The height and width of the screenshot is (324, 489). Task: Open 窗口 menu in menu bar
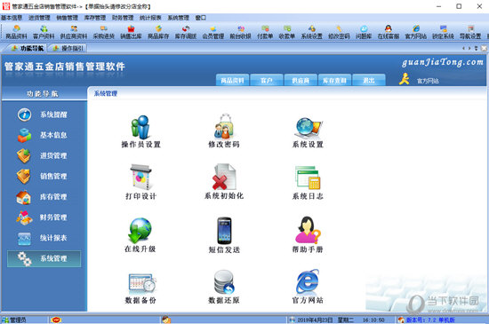click(201, 18)
